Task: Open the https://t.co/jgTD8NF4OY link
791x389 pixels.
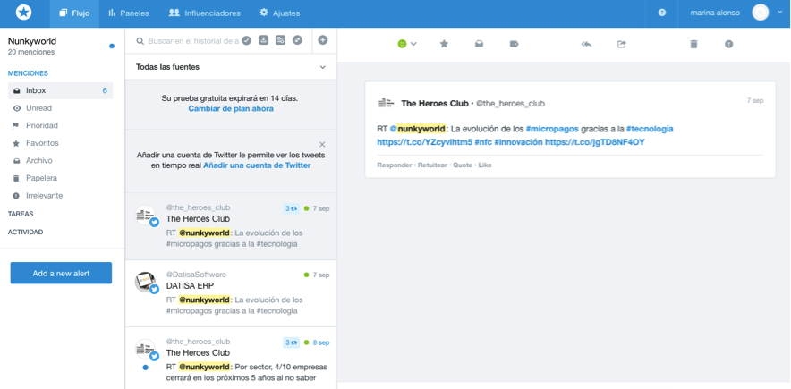Action: click(595, 142)
